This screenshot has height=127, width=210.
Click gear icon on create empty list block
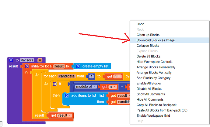(x=78, y=66)
